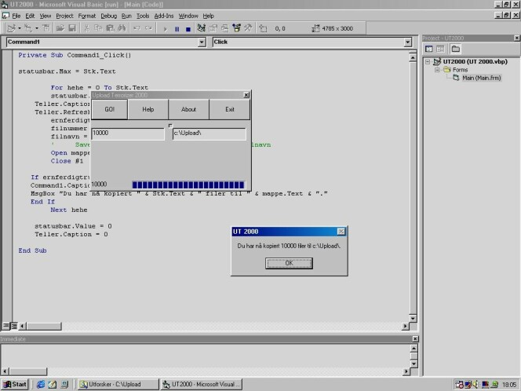Select Main (Main.frm) in project tree
Image resolution: width=521 pixels, height=391 pixels.
point(481,78)
